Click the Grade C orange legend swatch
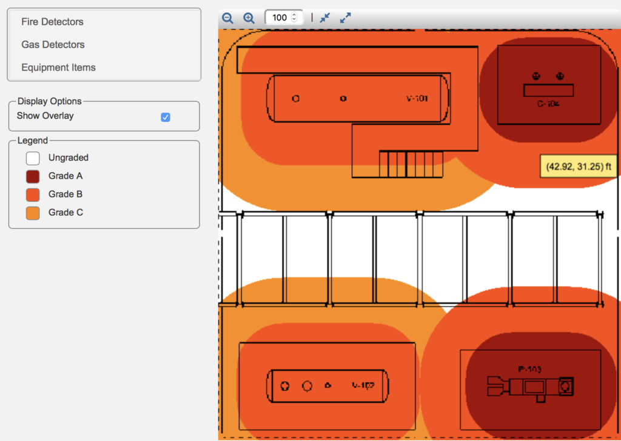This screenshot has width=621, height=441. pos(33,213)
